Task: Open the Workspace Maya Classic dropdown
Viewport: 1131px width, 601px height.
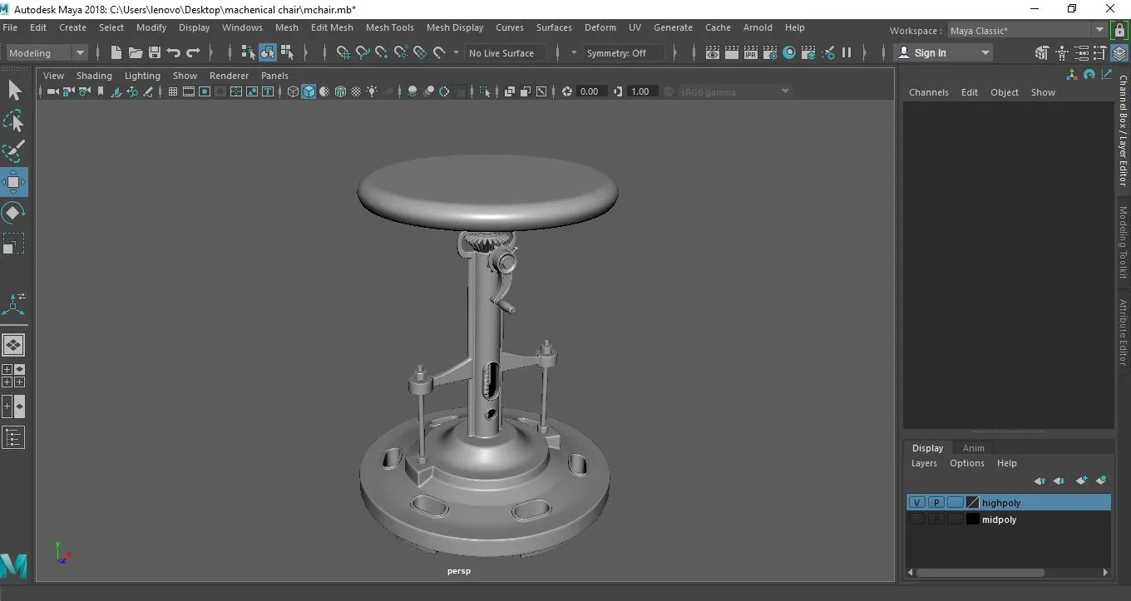Action: (x=1027, y=31)
